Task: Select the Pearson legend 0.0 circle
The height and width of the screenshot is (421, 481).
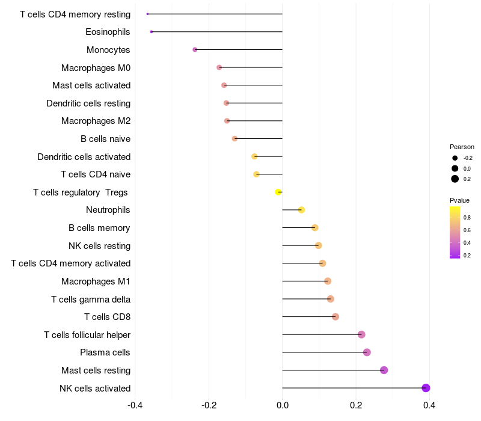Action: click(x=455, y=168)
